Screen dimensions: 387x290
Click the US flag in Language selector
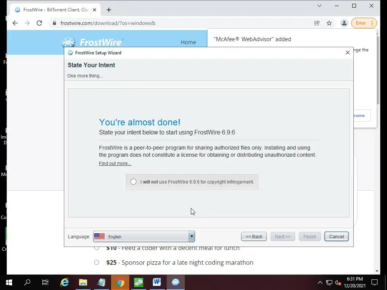tap(99, 236)
